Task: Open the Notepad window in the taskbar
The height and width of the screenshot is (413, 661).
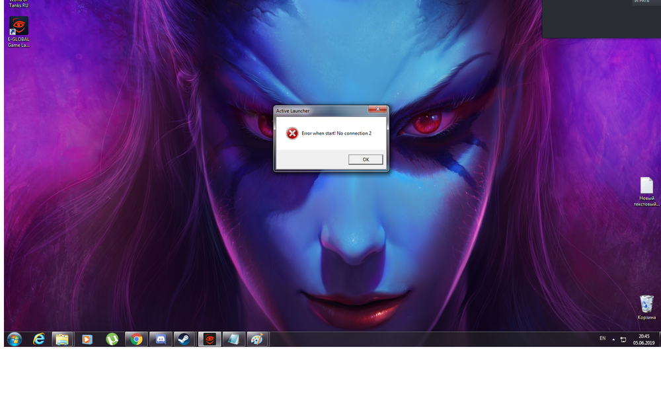Action: (x=234, y=339)
